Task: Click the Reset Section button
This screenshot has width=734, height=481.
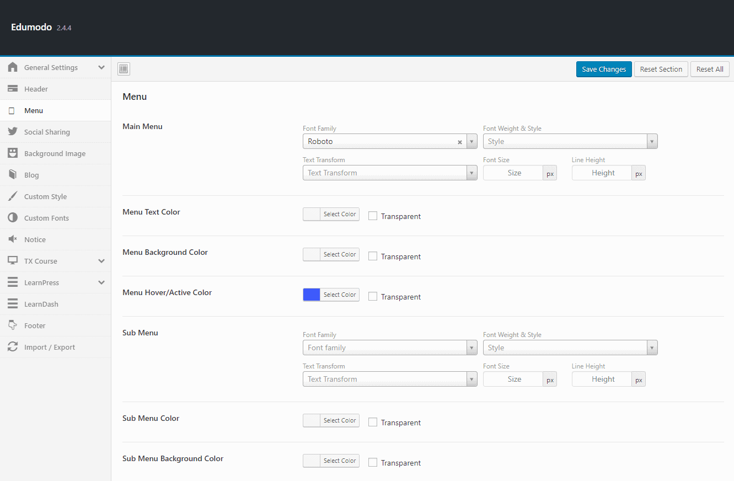Action: [661, 69]
